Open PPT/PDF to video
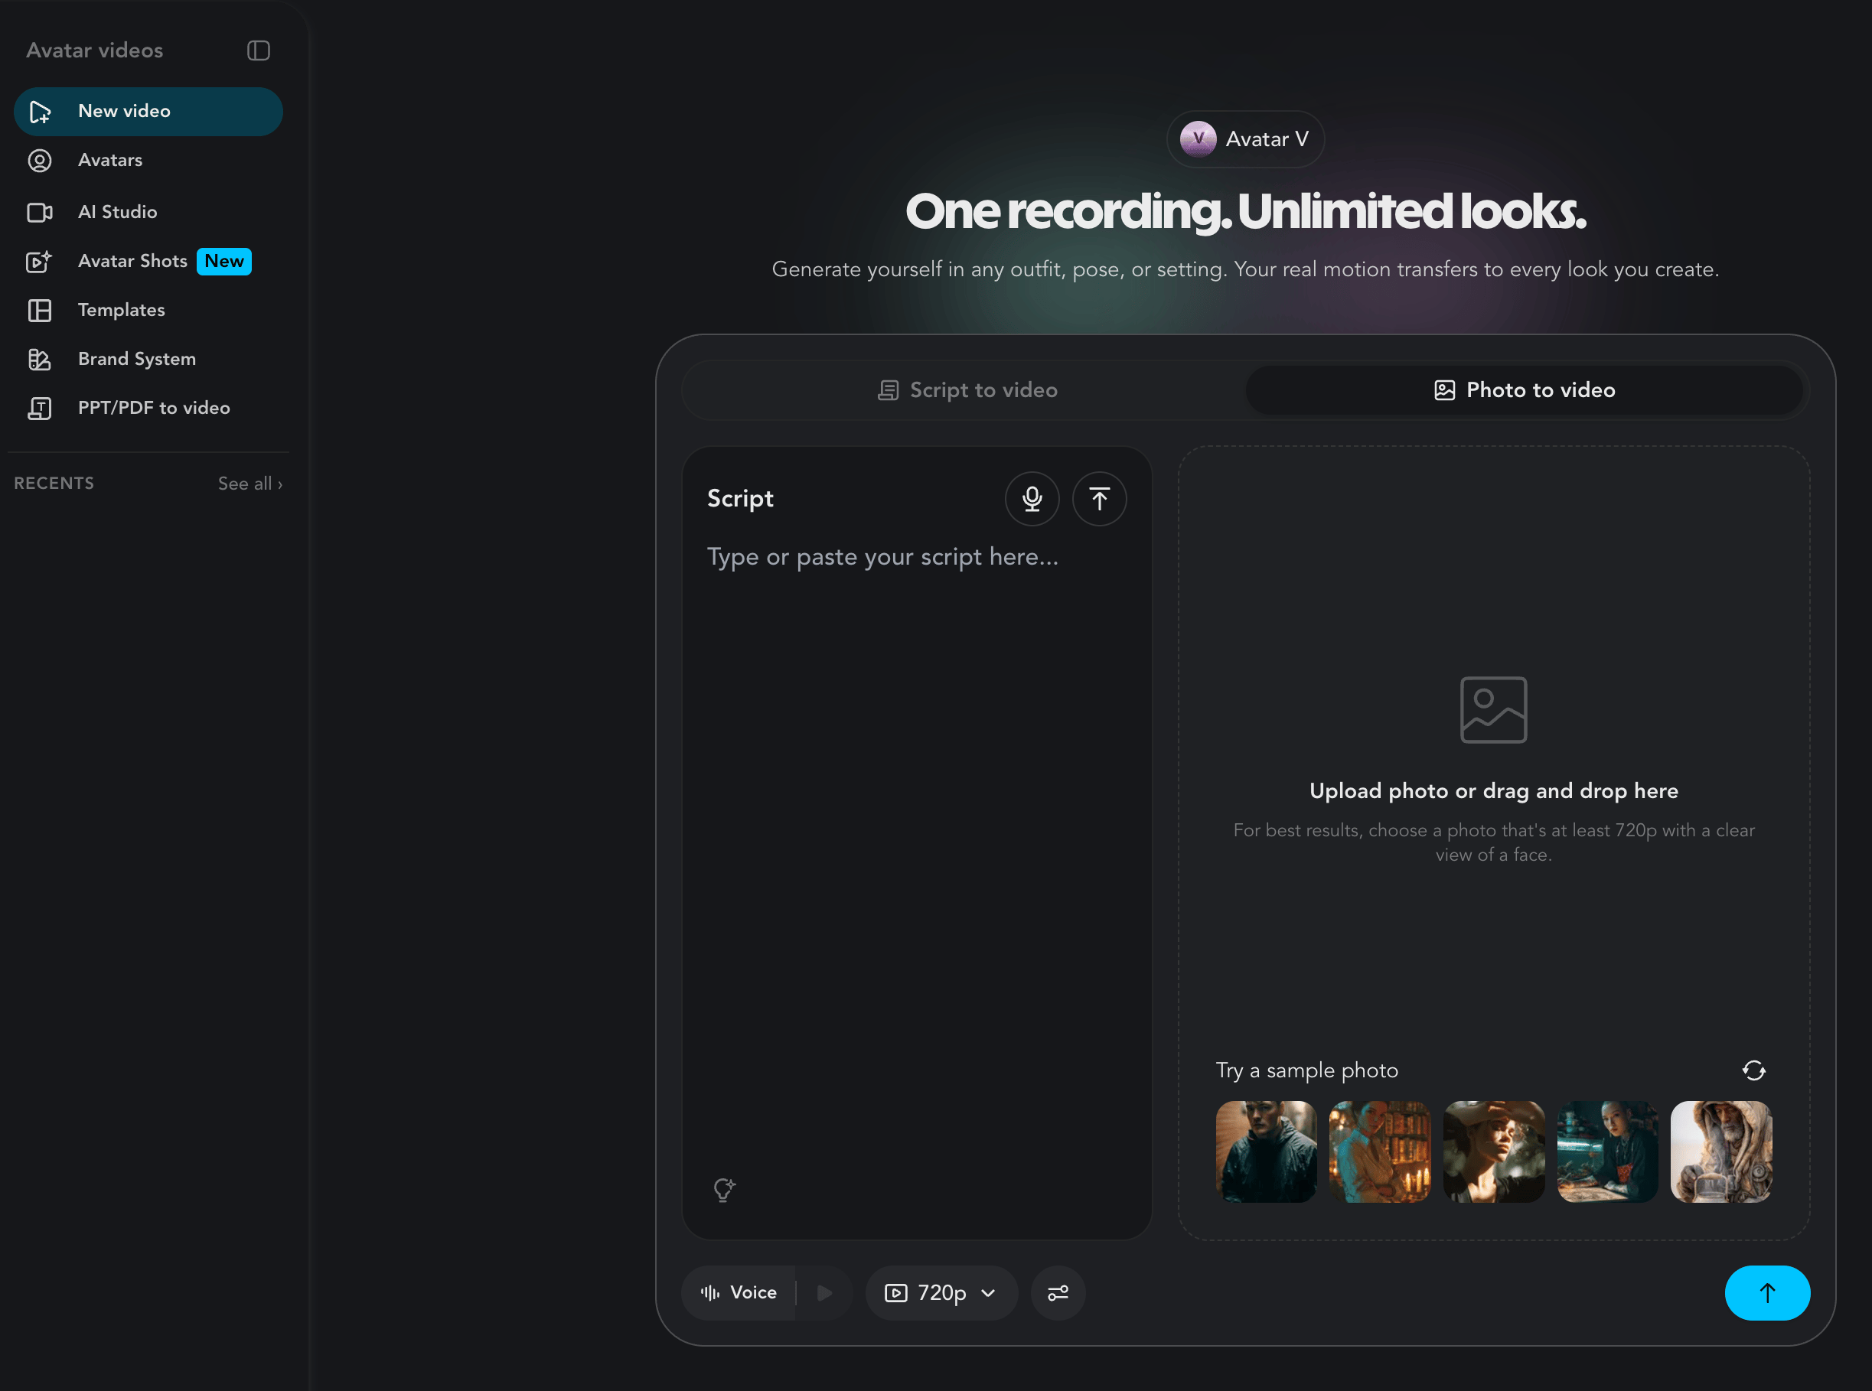This screenshot has height=1391, width=1872. click(x=153, y=408)
